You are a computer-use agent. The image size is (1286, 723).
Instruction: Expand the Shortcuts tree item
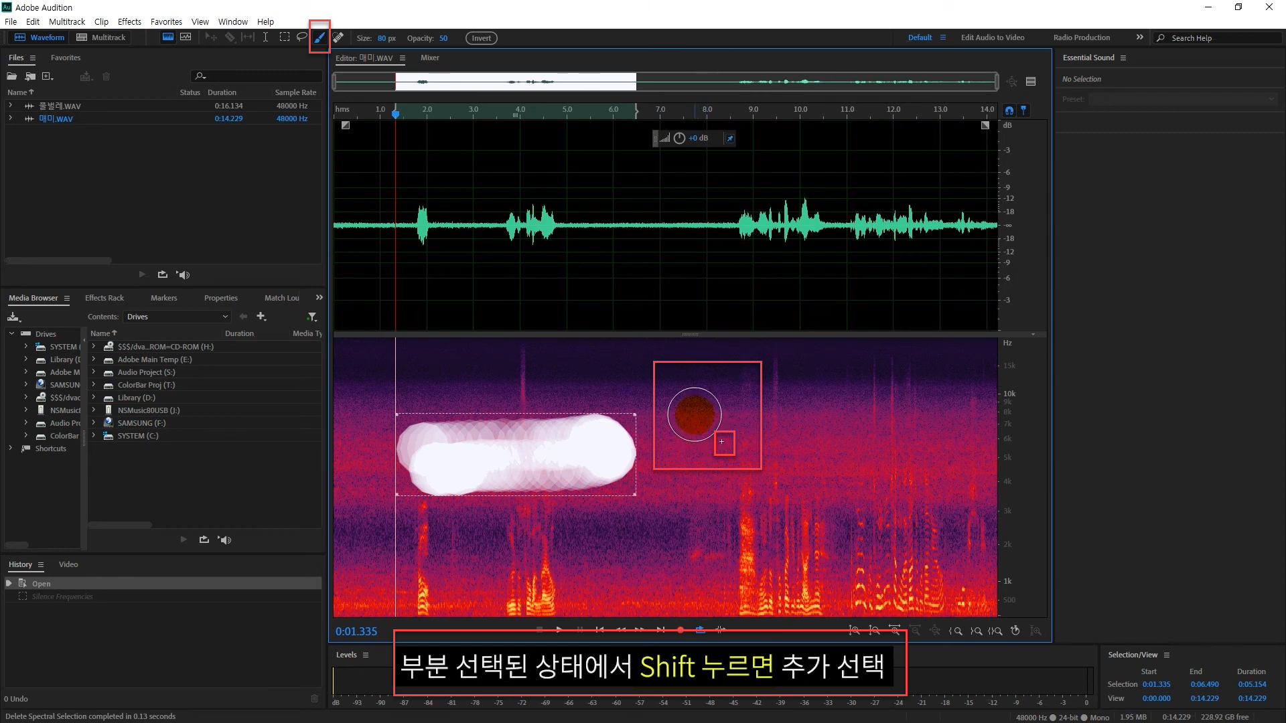(x=11, y=449)
